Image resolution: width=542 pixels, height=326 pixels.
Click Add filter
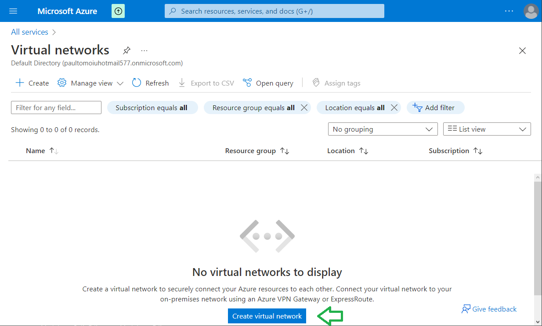tap(436, 107)
